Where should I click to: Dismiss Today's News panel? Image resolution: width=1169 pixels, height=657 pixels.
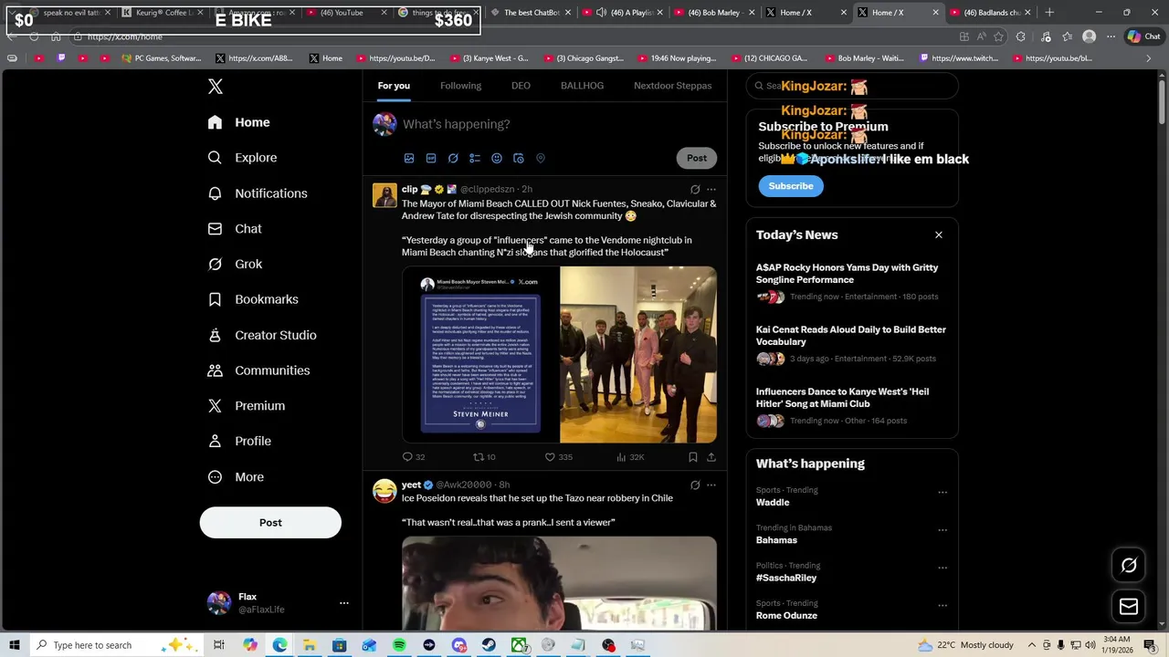[938, 235]
